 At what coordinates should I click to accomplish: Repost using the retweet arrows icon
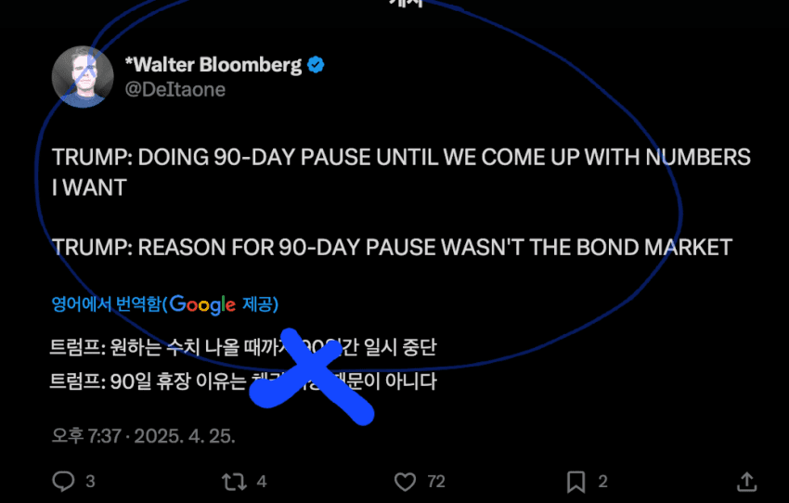[235, 482]
